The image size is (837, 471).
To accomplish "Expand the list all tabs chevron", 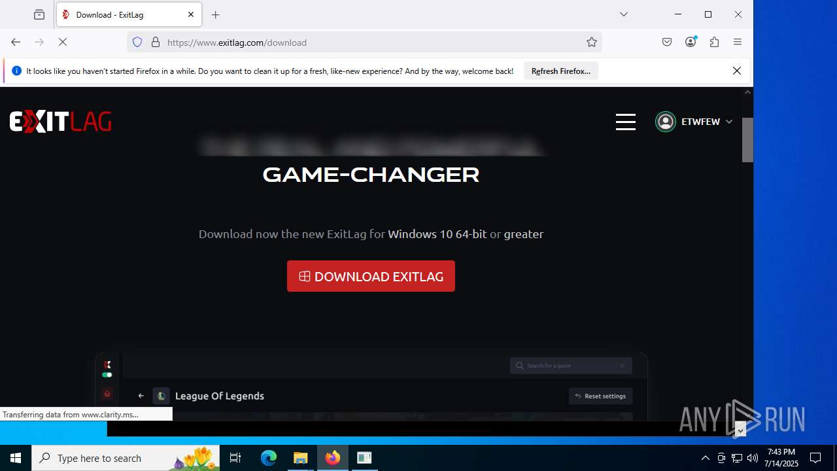I will tap(624, 14).
